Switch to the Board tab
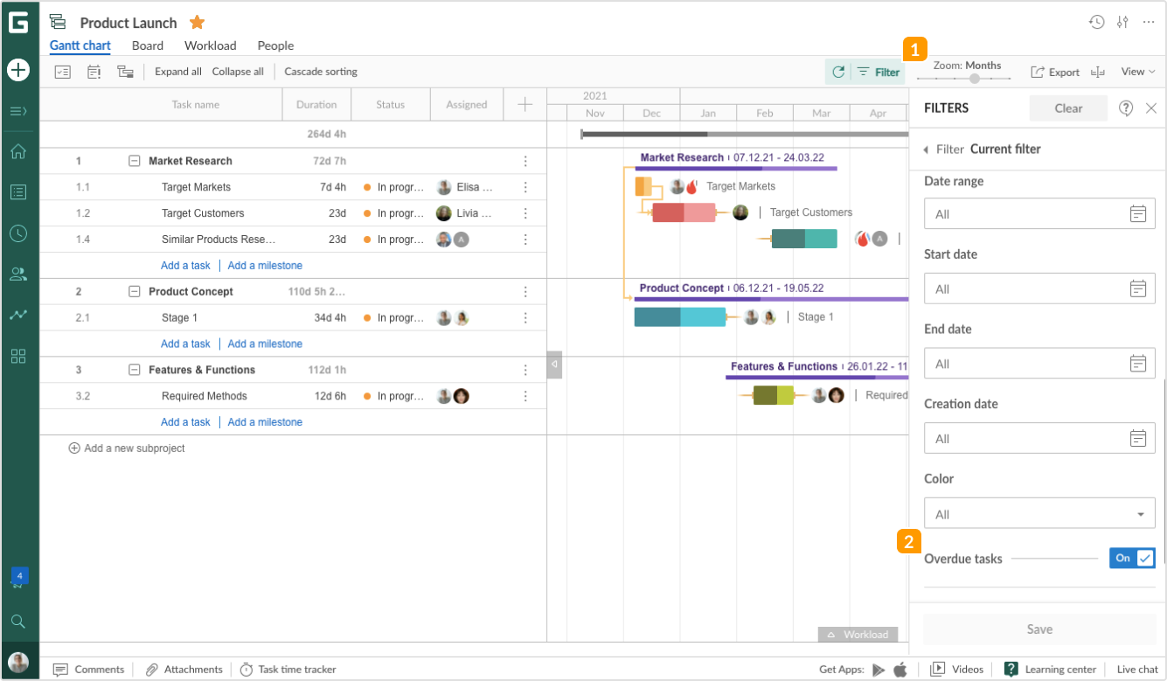The width and height of the screenshot is (1167, 681). [147, 45]
